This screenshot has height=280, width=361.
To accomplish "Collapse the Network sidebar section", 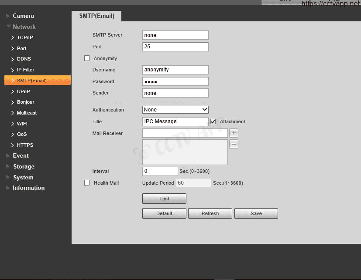I will pyautogui.click(x=24, y=27).
